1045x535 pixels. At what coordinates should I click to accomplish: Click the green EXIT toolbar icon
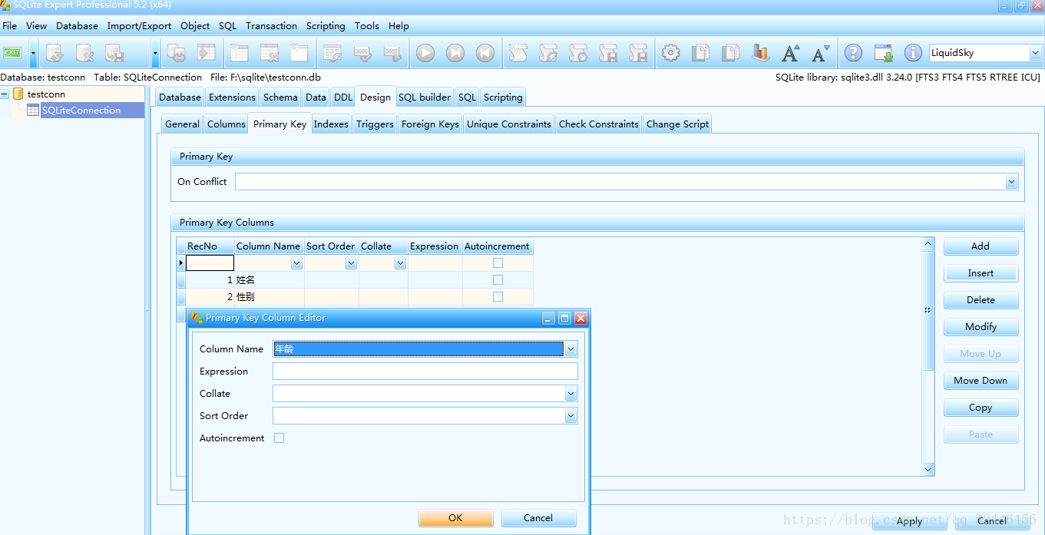(12, 53)
